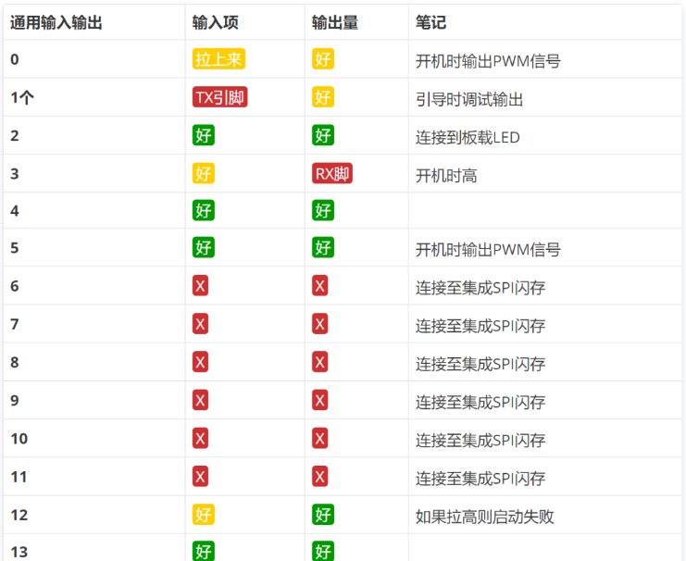Click the 输出量 column header
Viewport: 686px width, 561px height.
pos(335,22)
